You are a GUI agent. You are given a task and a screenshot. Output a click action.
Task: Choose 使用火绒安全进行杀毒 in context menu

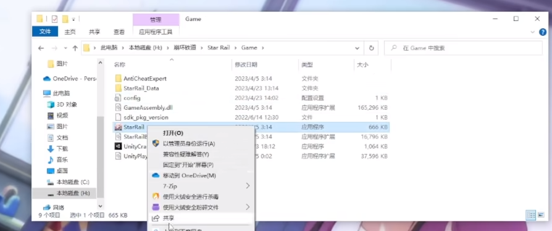pos(201,197)
